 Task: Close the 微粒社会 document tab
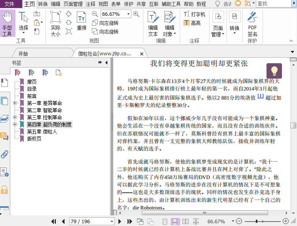pos(141,54)
